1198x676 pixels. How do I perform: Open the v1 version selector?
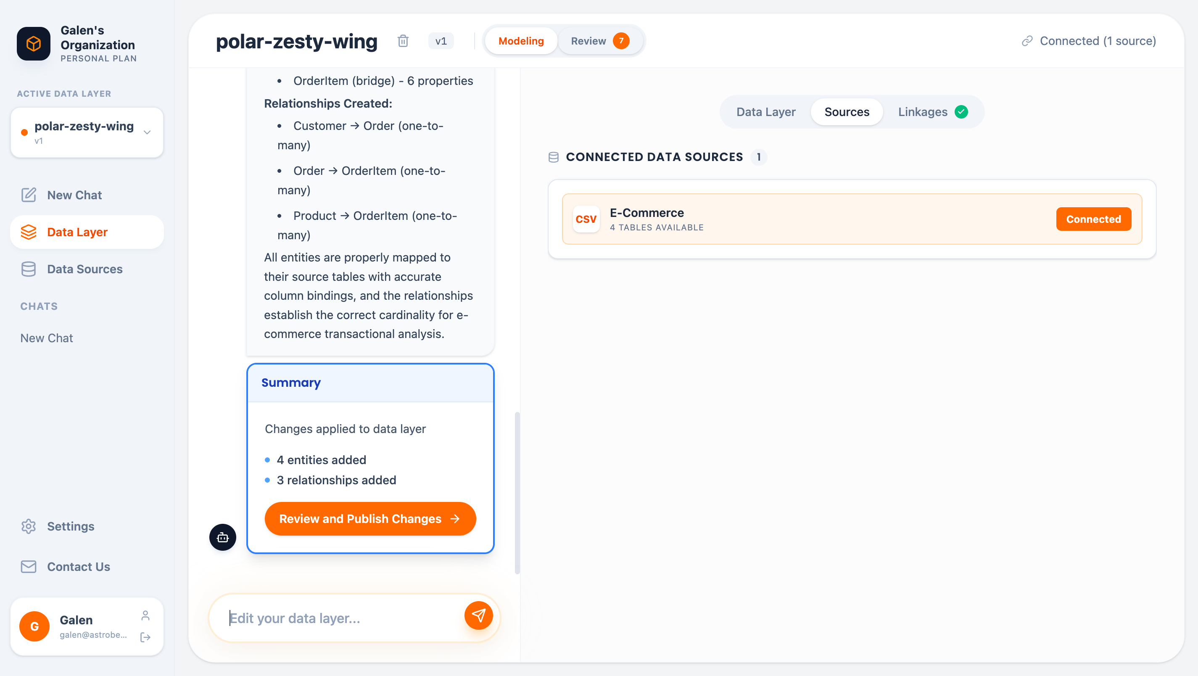pyautogui.click(x=441, y=41)
